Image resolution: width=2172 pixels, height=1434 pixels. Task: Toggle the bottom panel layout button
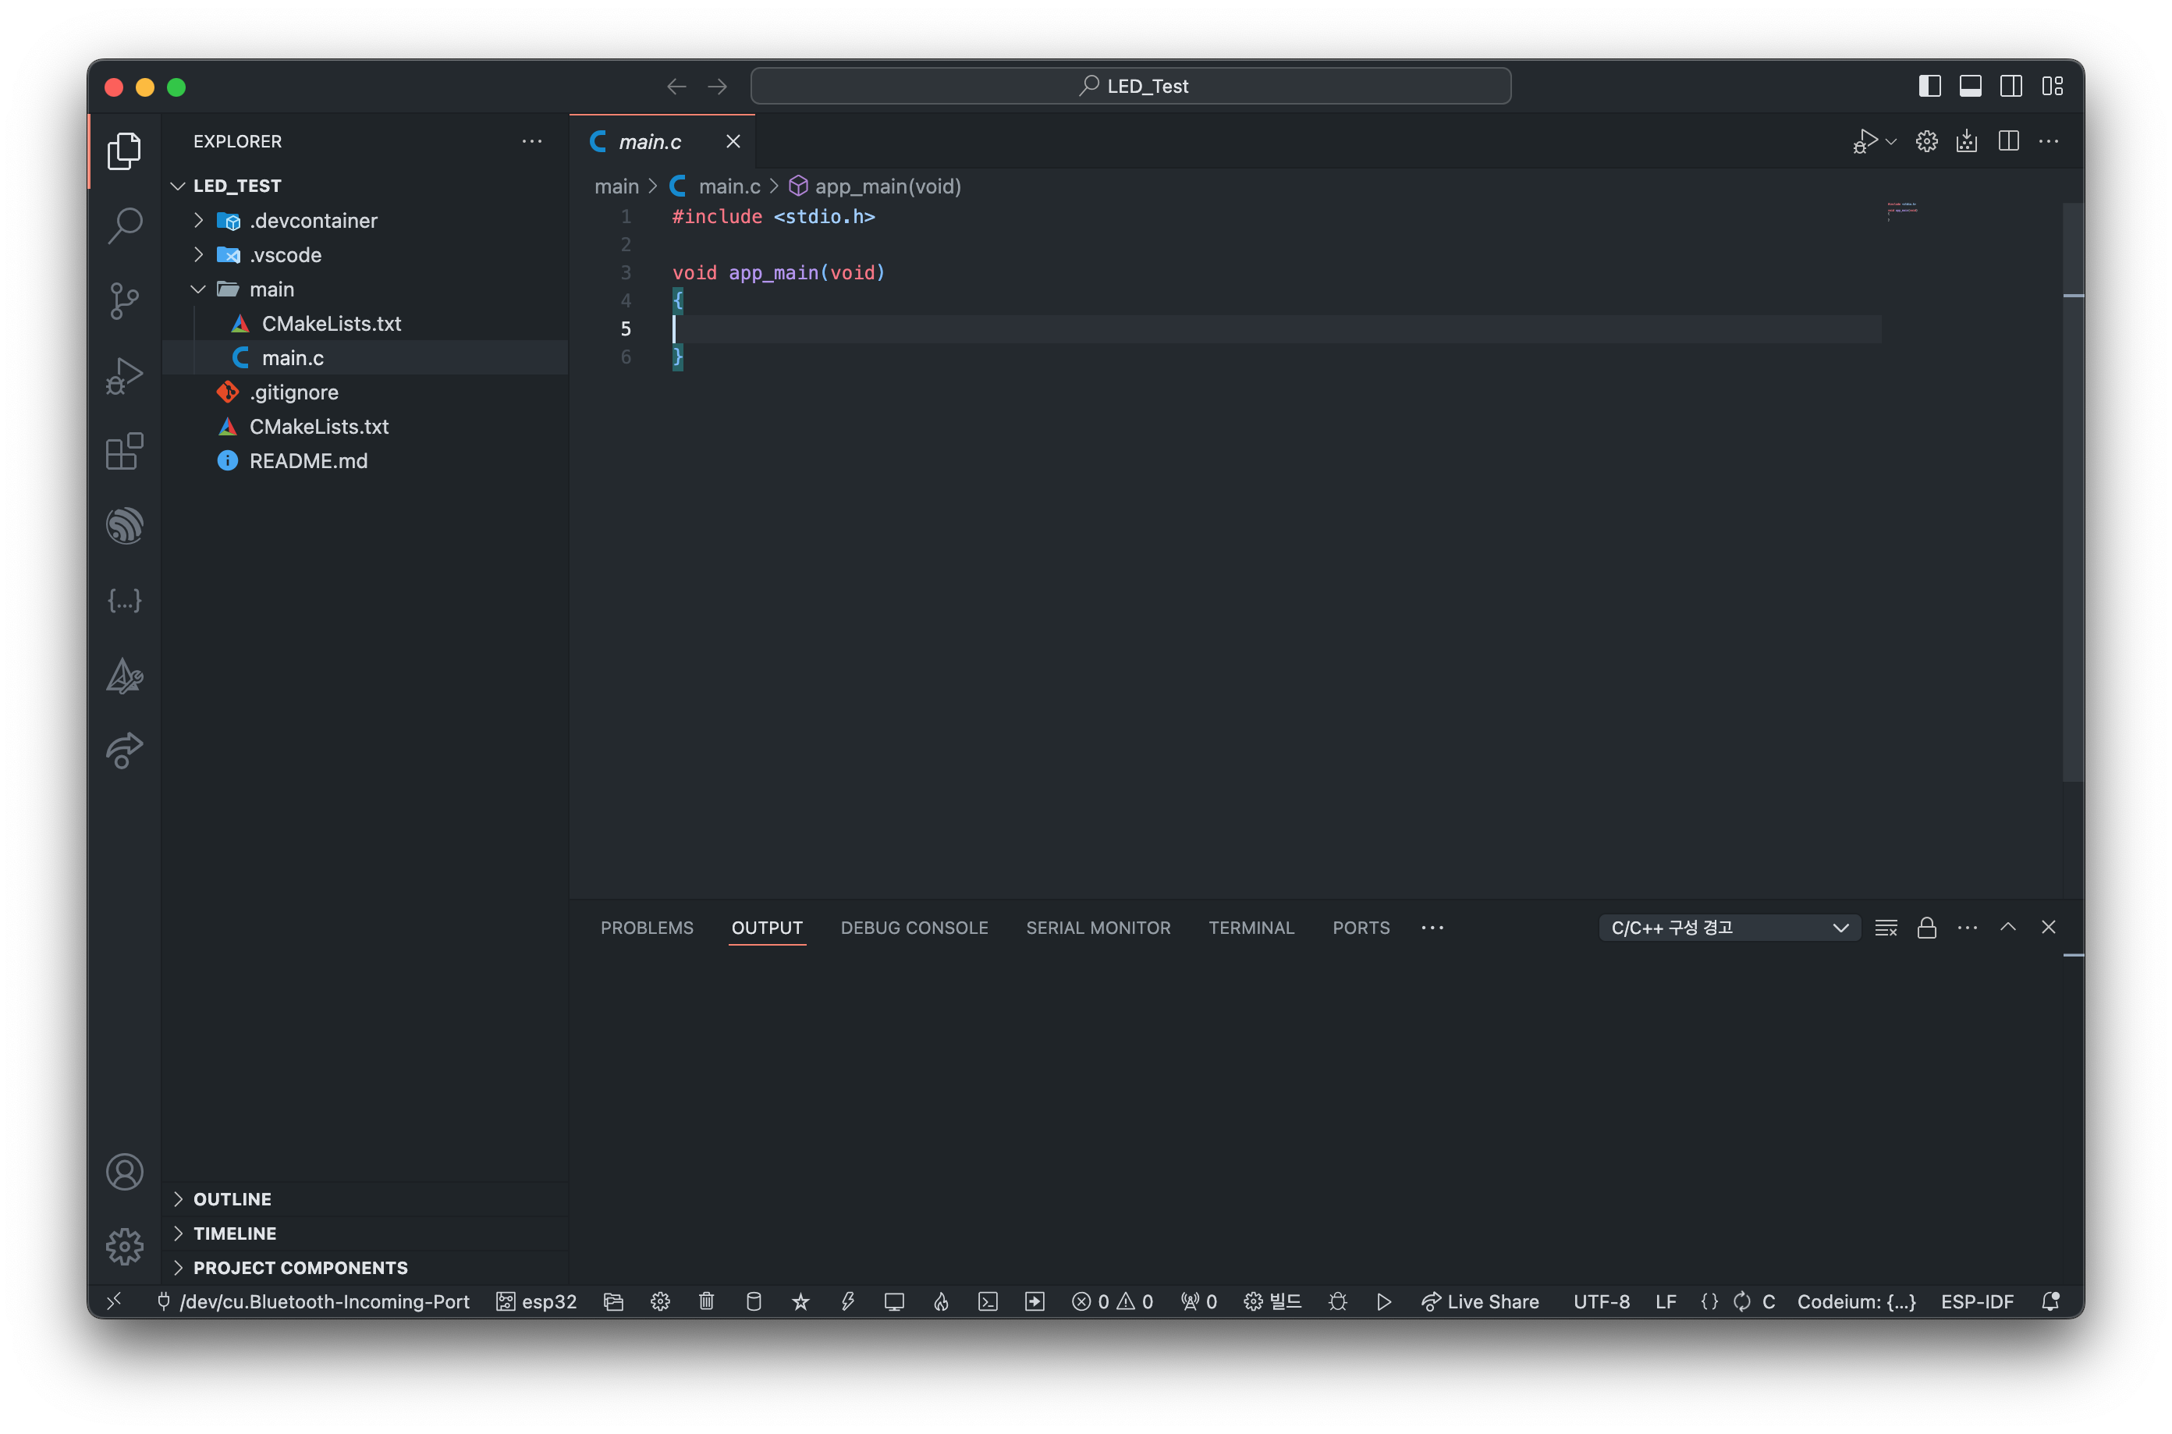click(1970, 86)
